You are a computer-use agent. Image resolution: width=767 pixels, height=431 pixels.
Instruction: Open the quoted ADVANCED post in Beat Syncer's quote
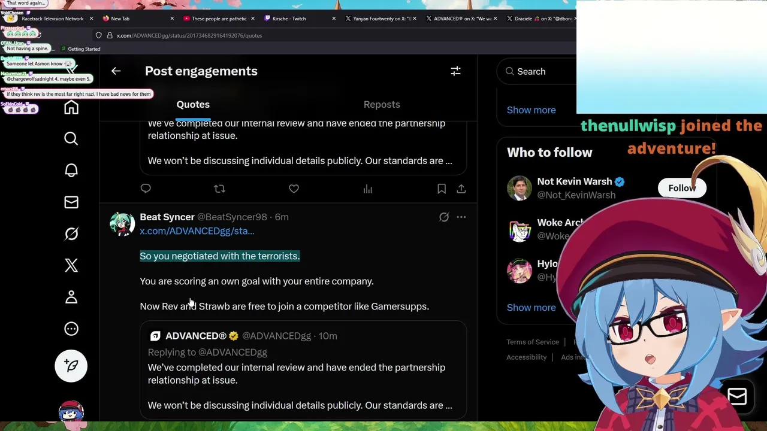click(x=303, y=370)
